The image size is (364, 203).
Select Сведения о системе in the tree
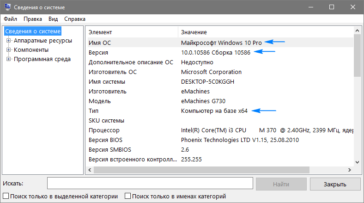tap(33, 31)
